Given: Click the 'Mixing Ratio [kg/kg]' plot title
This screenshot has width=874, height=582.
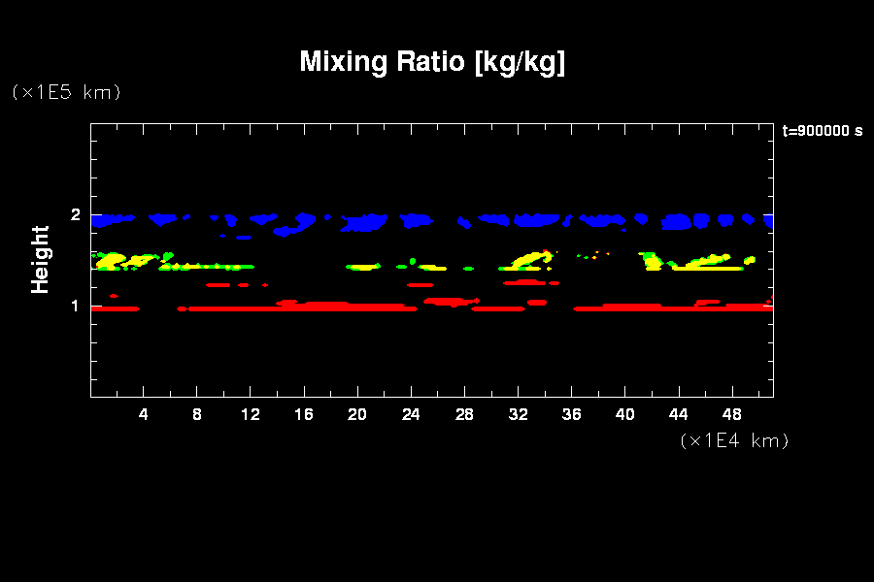Looking at the screenshot, I should (x=432, y=62).
